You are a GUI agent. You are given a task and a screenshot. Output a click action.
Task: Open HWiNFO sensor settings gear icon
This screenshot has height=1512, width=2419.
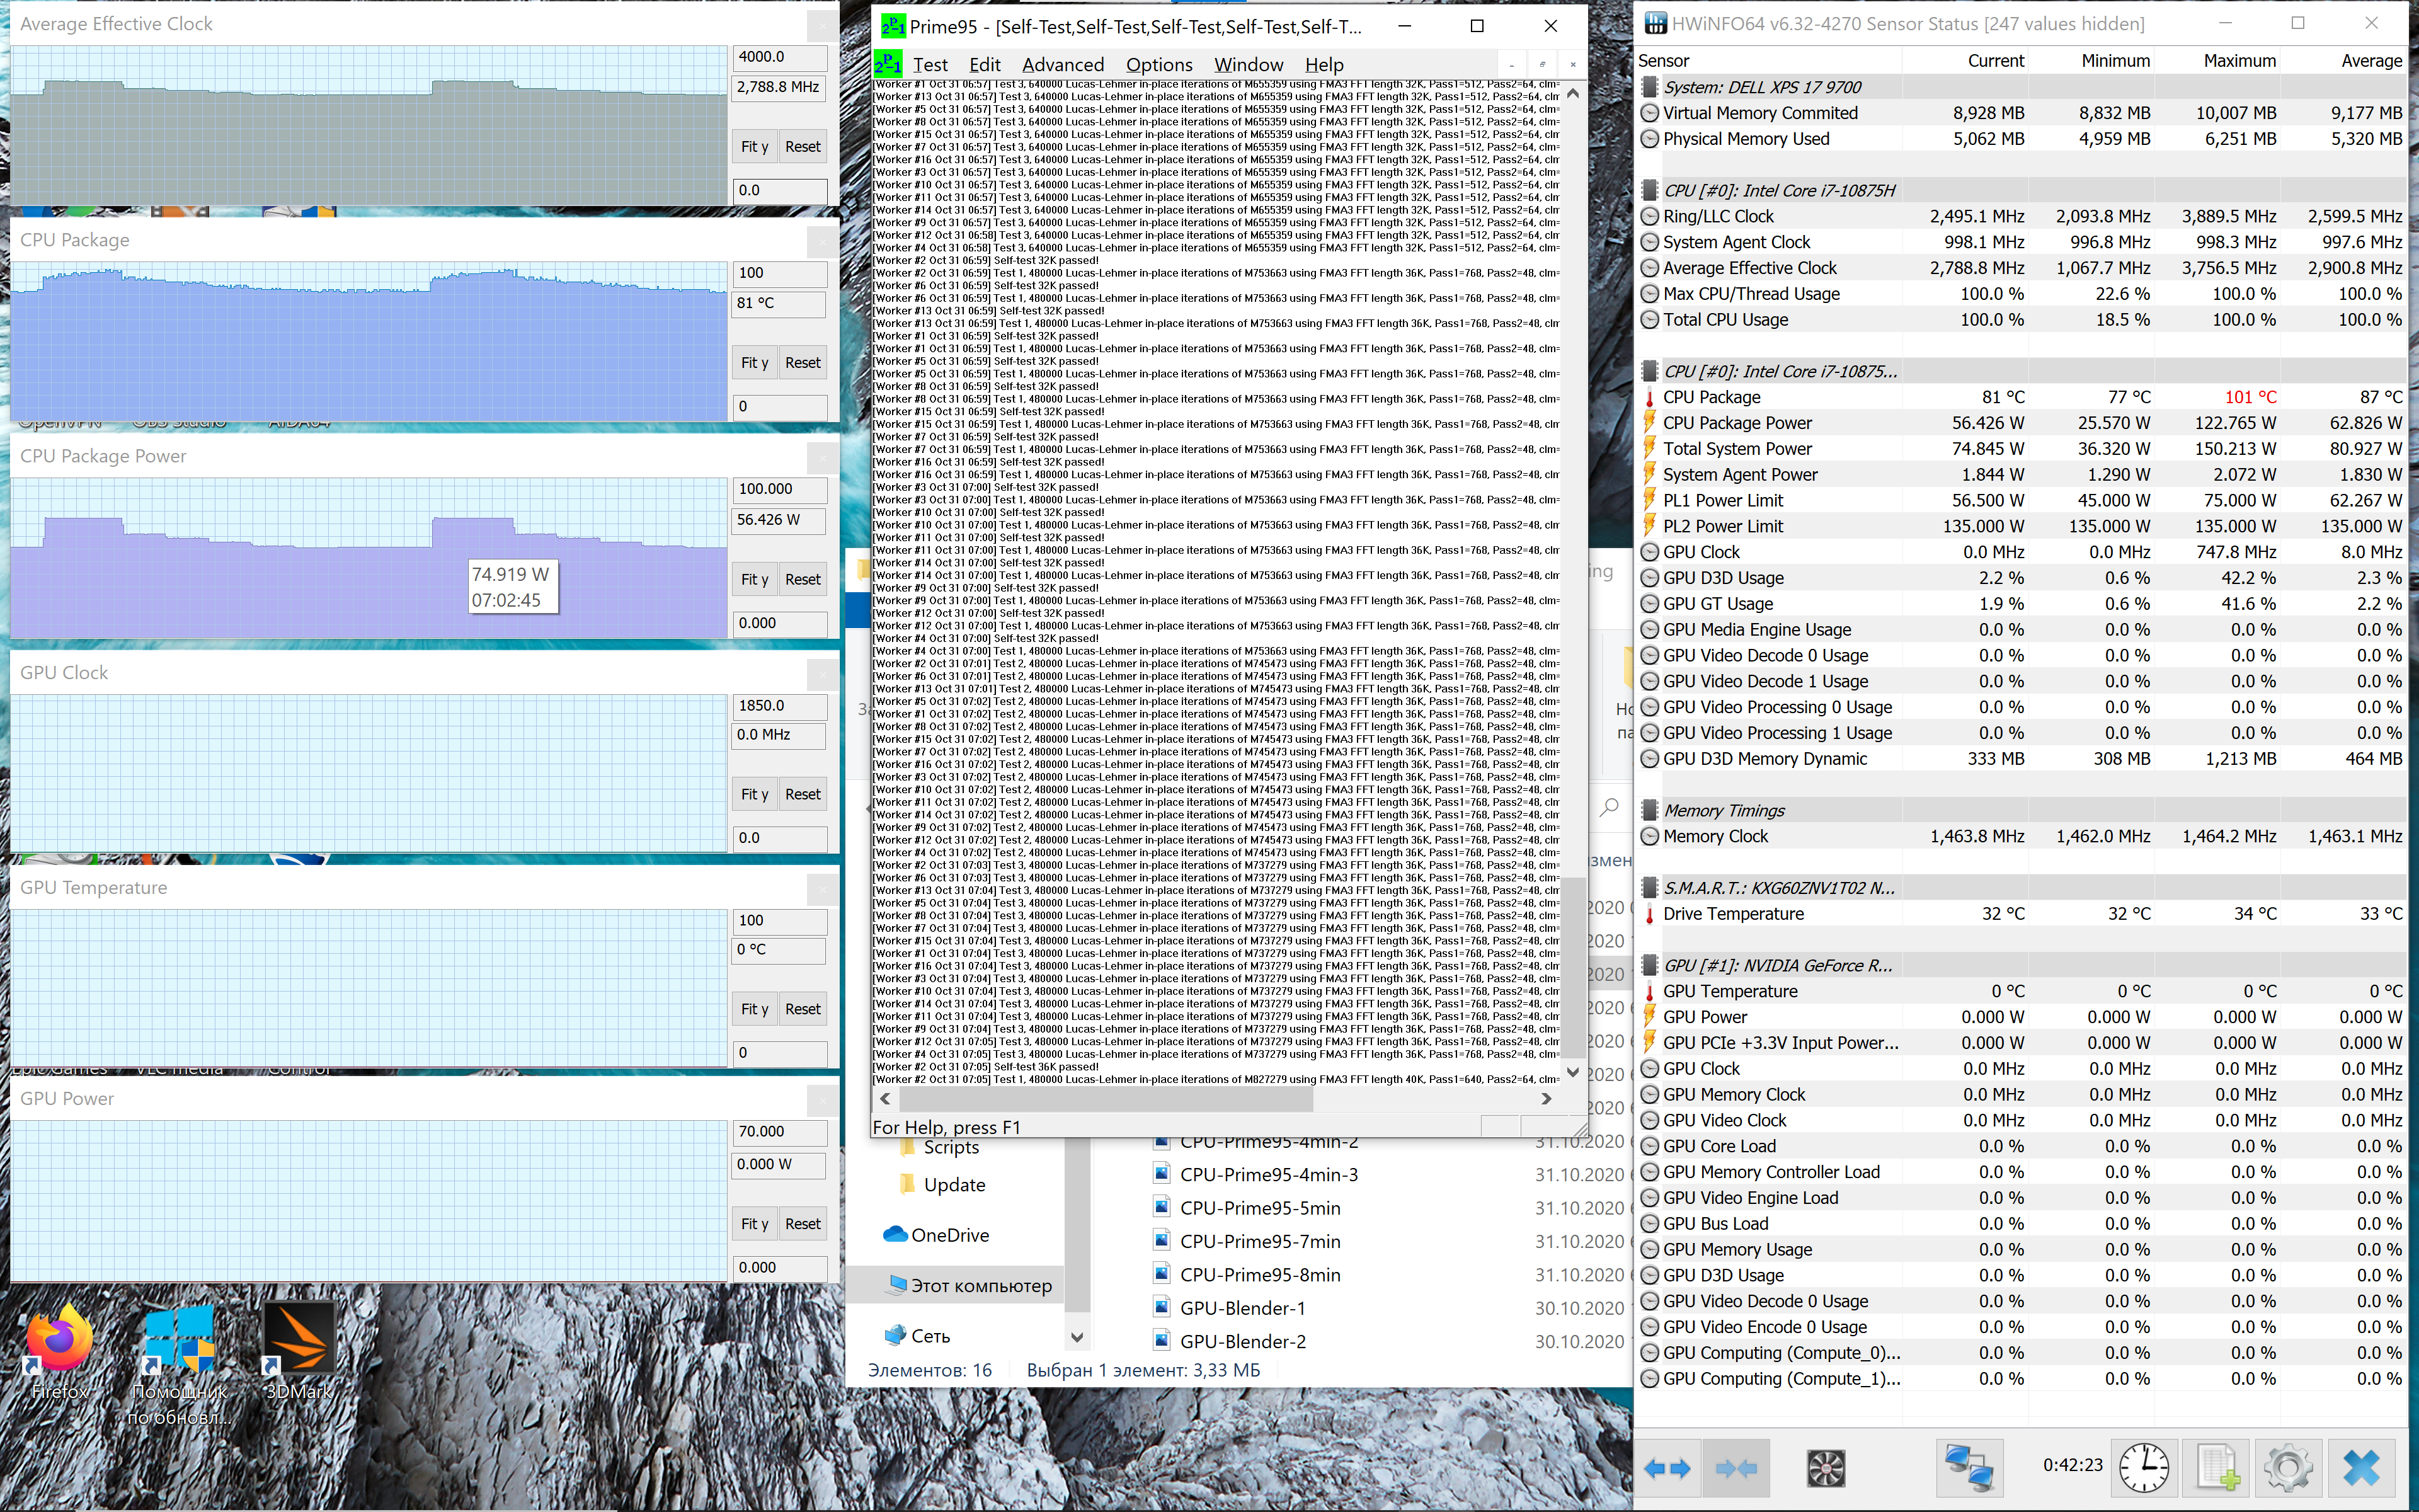pyautogui.click(x=2288, y=1468)
